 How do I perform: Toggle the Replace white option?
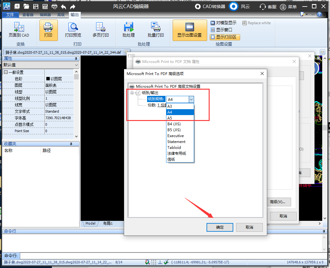[257, 23]
